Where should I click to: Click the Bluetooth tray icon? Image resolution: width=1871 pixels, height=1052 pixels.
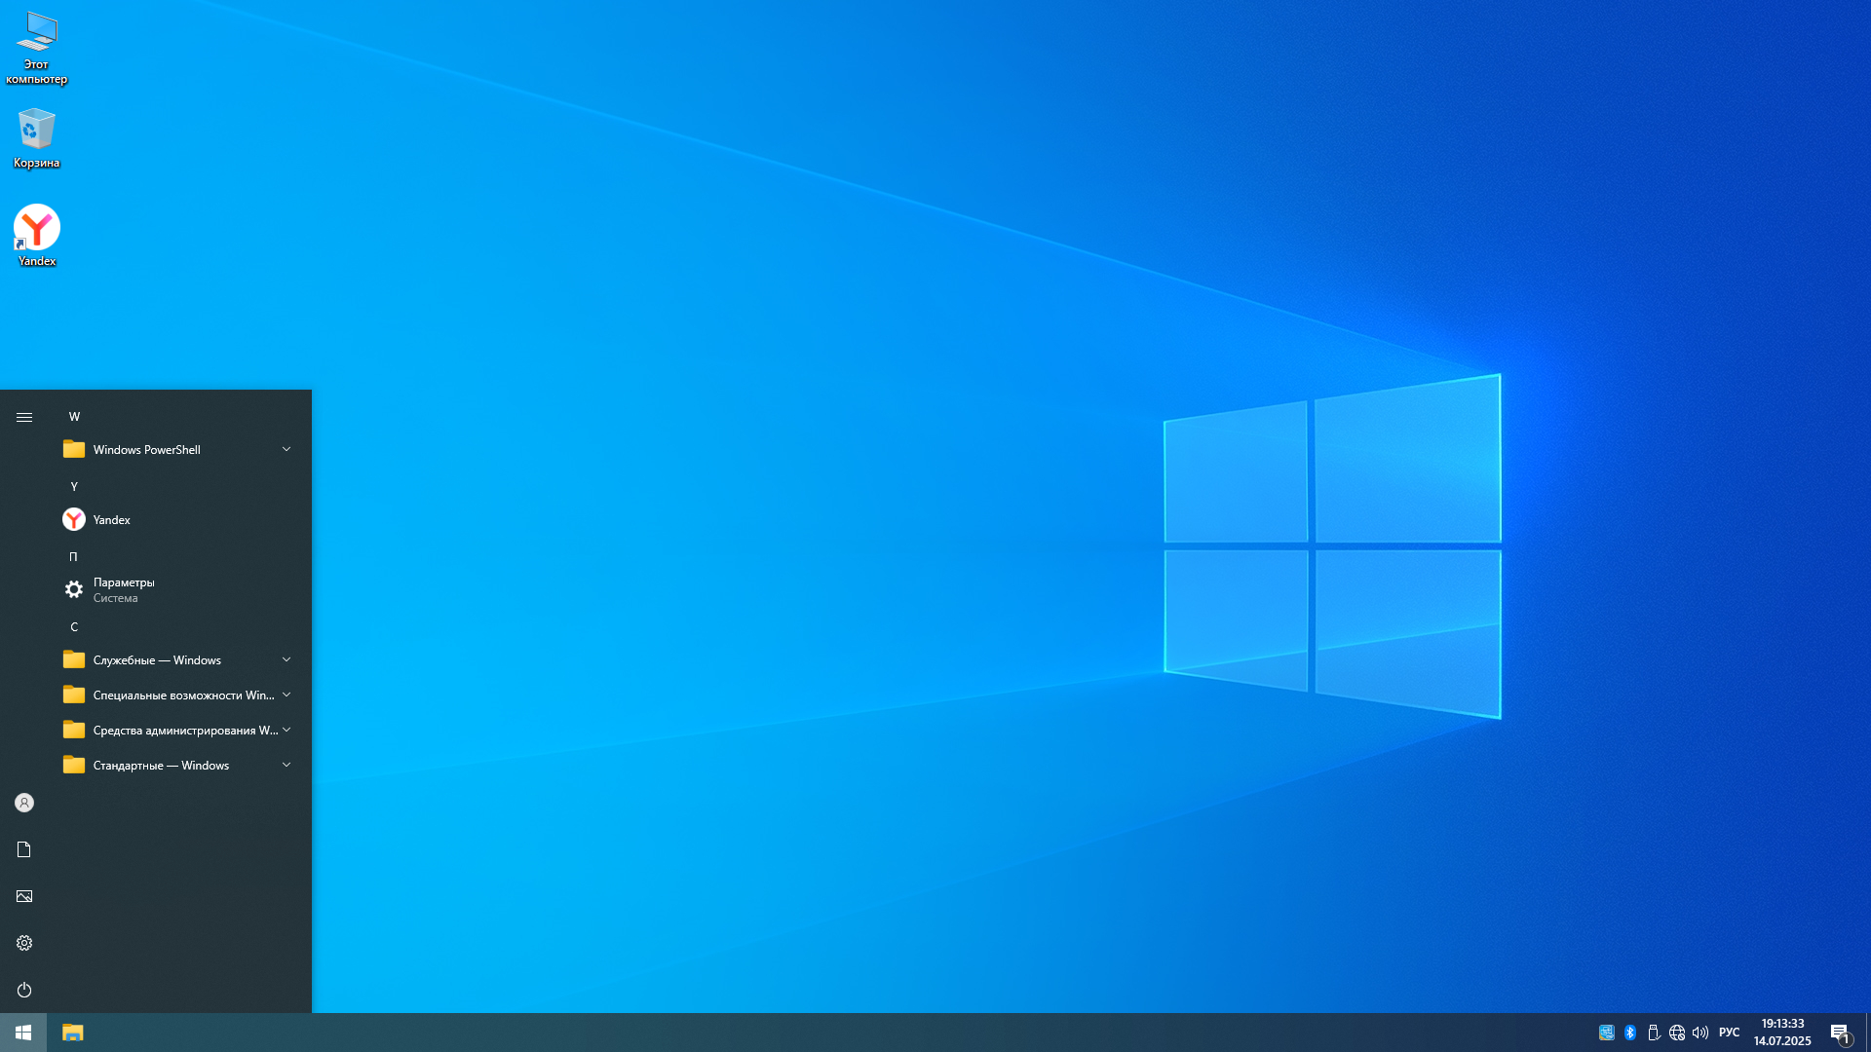tap(1630, 1033)
